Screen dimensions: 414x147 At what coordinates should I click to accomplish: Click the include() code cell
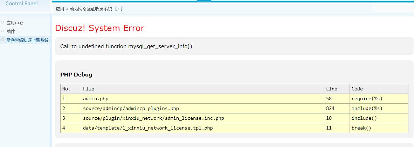tap(379, 118)
